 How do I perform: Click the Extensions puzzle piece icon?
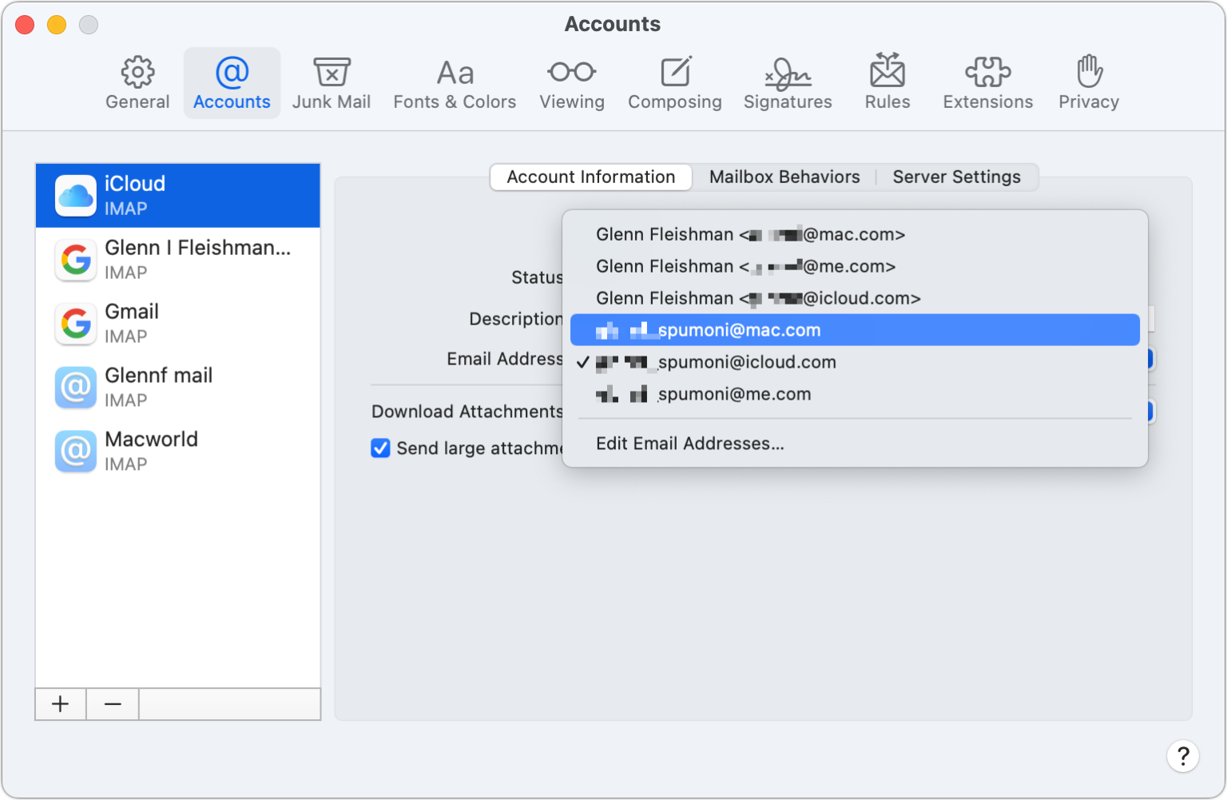pos(987,82)
